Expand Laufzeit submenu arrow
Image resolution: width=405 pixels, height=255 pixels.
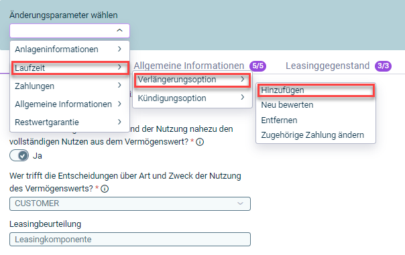coord(119,68)
